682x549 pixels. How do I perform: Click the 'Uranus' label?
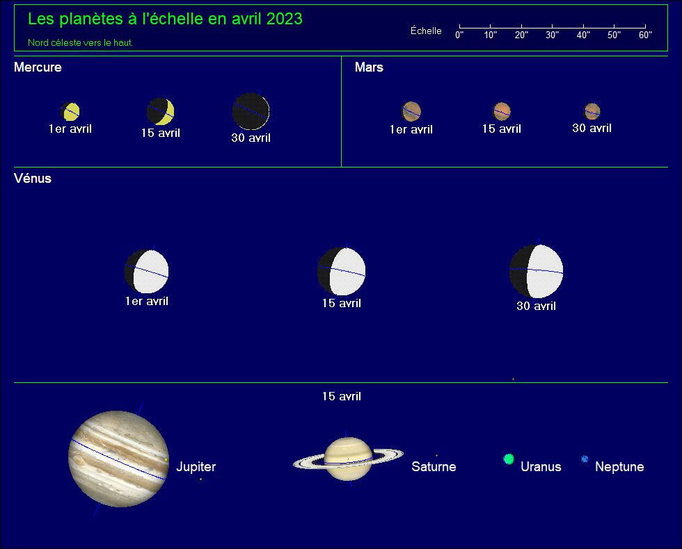point(541,467)
